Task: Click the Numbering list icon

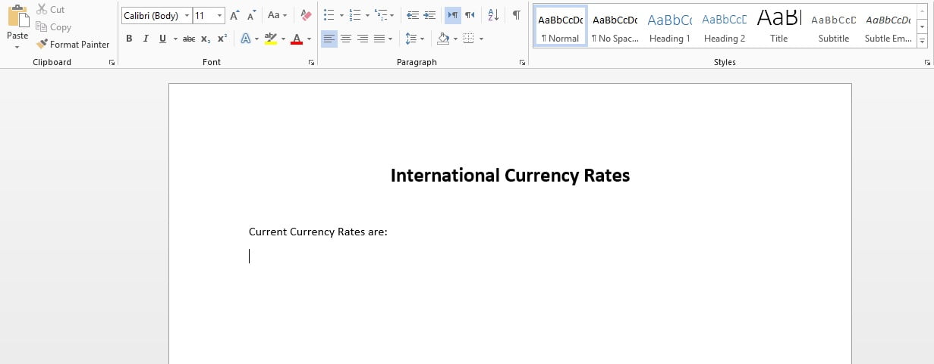Action: pos(355,15)
